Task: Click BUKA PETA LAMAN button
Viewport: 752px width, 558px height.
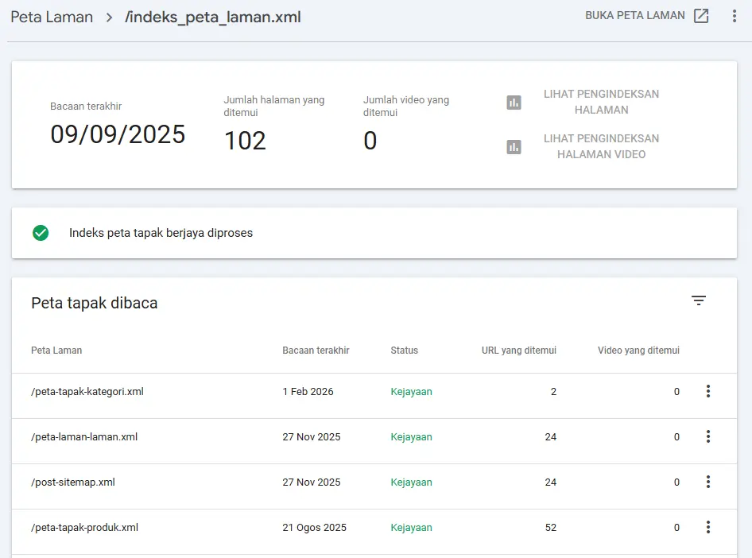Action: [x=635, y=16]
